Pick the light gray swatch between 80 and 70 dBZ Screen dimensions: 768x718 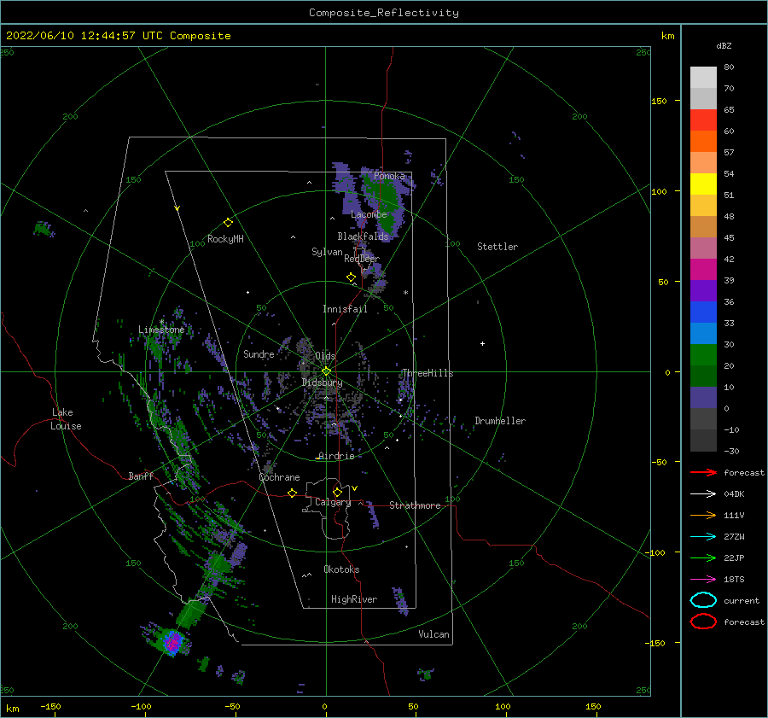click(703, 78)
